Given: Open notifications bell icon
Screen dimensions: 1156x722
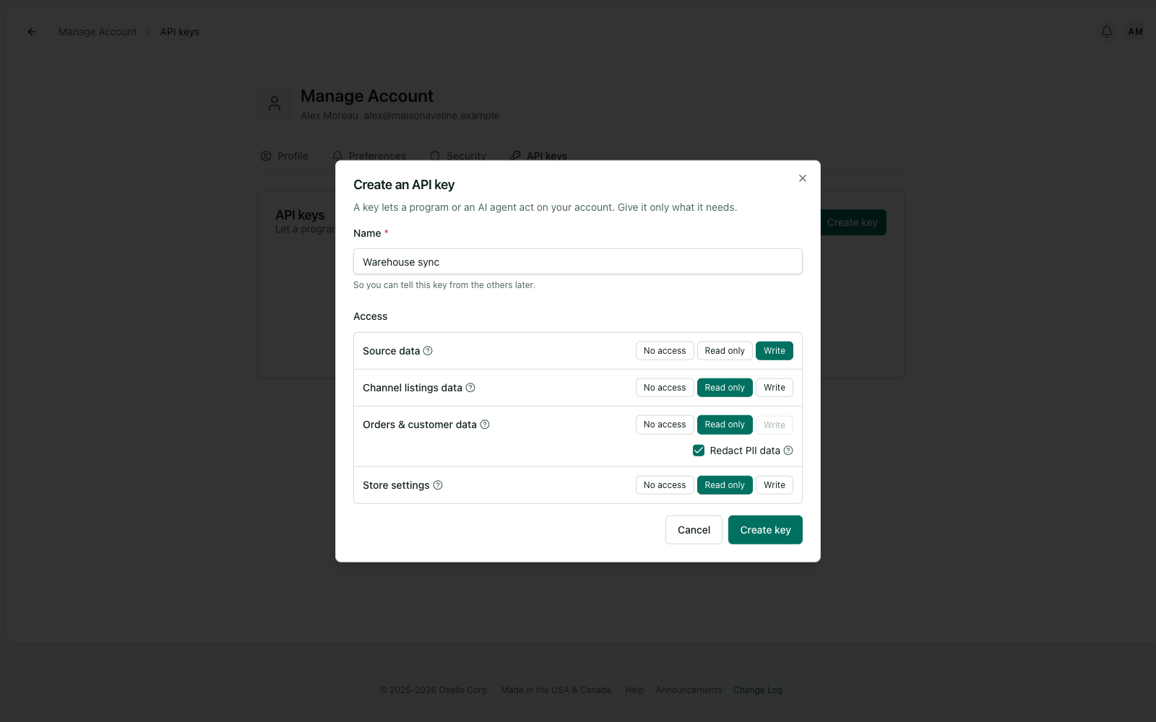Looking at the screenshot, I should (x=1106, y=32).
